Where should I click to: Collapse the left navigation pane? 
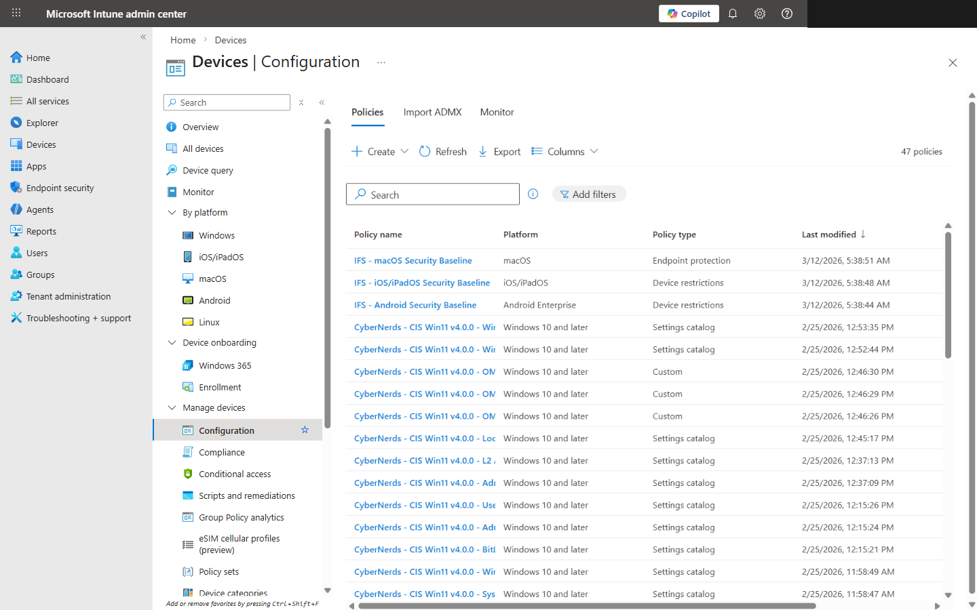tap(143, 37)
